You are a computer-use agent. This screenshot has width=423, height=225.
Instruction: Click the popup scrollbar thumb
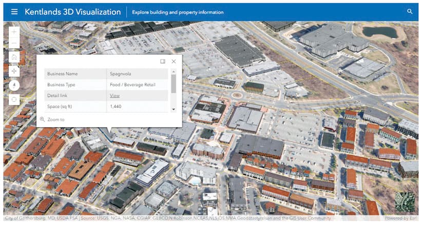coord(174,84)
